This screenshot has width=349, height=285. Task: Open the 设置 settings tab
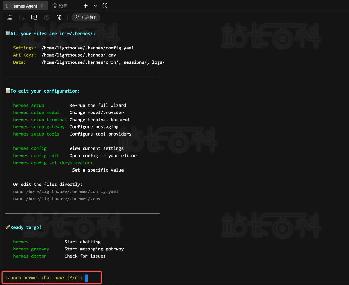pyautogui.click(x=60, y=6)
